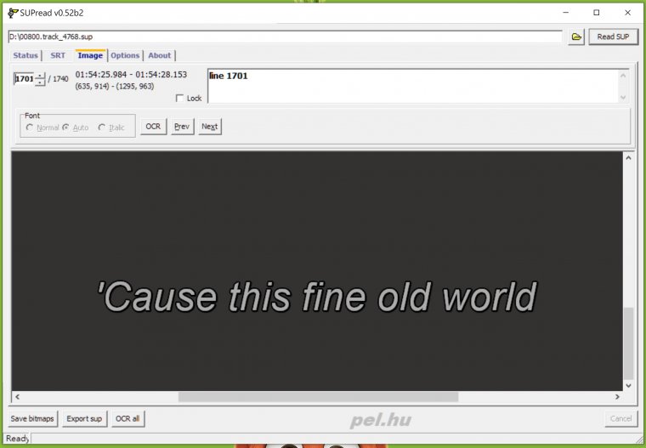Image resolution: width=646 pixels, height=448 pixels.
Task: Switch to the Status tab
Action: pos(25,55)
